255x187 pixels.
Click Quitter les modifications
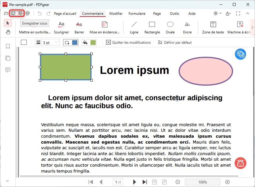click(x=128, y=42)
